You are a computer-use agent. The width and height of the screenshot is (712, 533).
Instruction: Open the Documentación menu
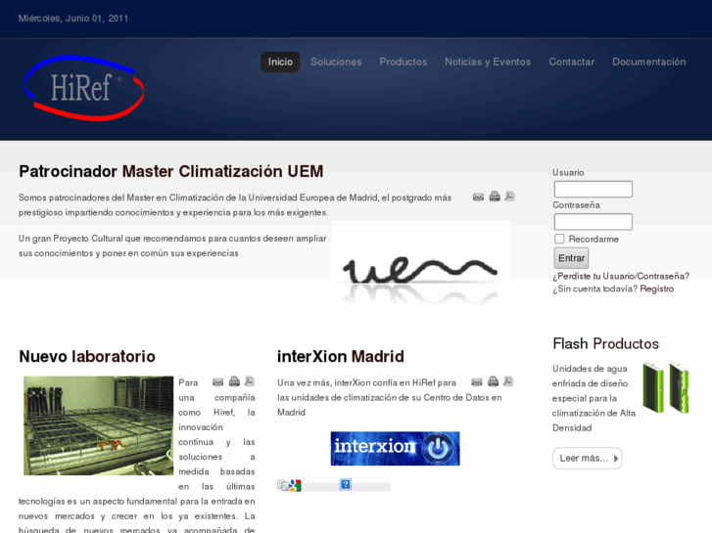pyautogui.click(x=649, y=62)
